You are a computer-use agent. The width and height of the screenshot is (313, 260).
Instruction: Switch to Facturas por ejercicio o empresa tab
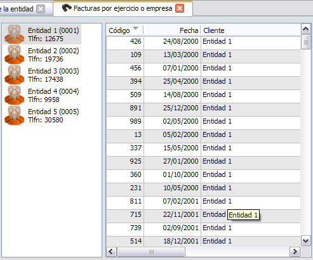[x=123, y=8]
